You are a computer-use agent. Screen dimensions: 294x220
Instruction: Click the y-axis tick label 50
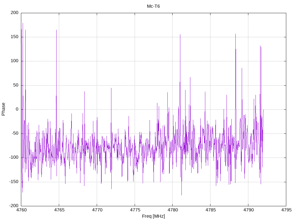click(16, 85)
